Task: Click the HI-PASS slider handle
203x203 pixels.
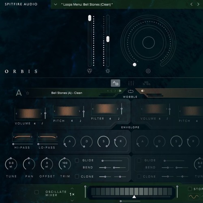Action: click(13, 144)
